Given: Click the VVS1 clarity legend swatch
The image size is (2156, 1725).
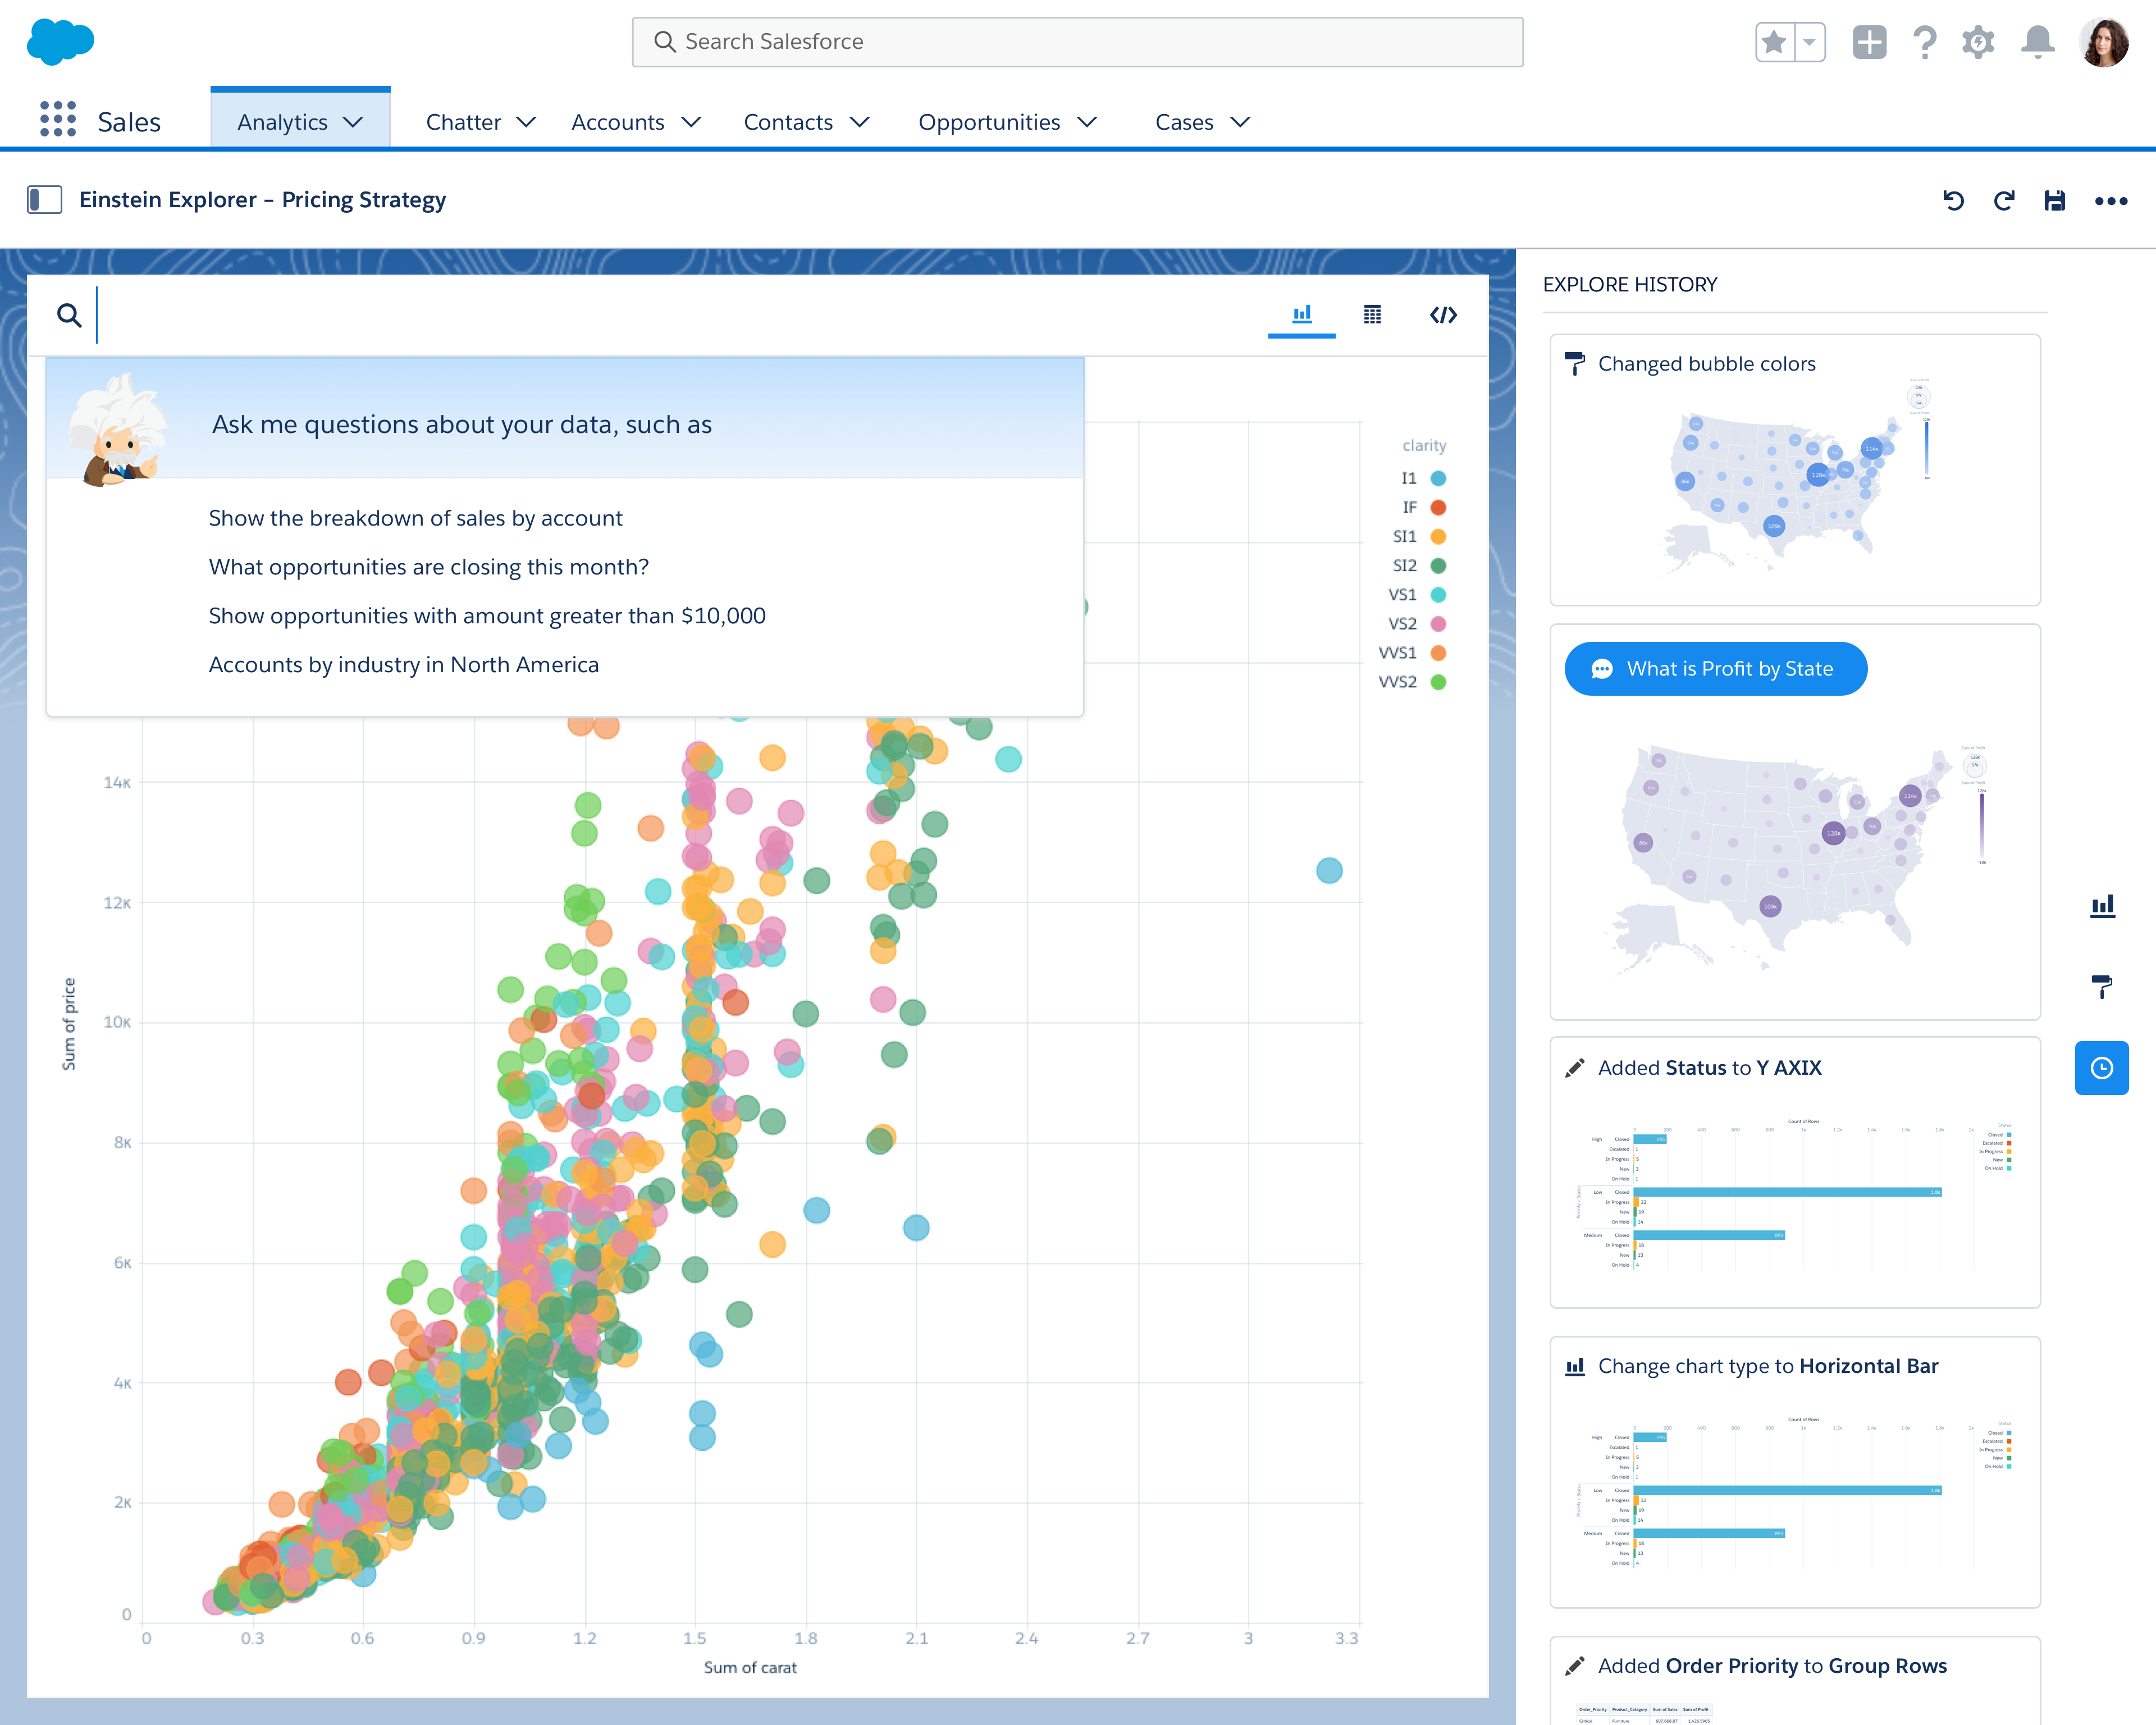Looking at the screenshot, I should coord(1438,652).
